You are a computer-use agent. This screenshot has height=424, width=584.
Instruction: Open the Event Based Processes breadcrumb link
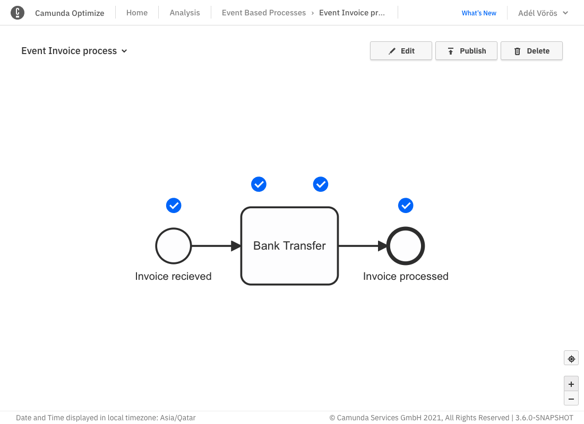pos(264,12)
